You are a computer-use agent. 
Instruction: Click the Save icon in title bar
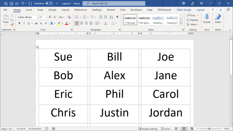[11, 3]
